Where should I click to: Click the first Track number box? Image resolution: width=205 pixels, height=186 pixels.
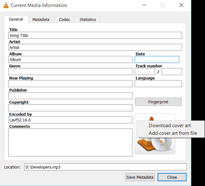click(145, 72)
